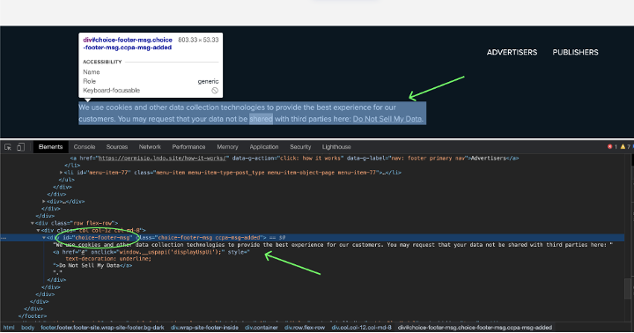The image size is (634, 333).
Task: Toggle the device toolbar icon
Action: click(20, 147)
